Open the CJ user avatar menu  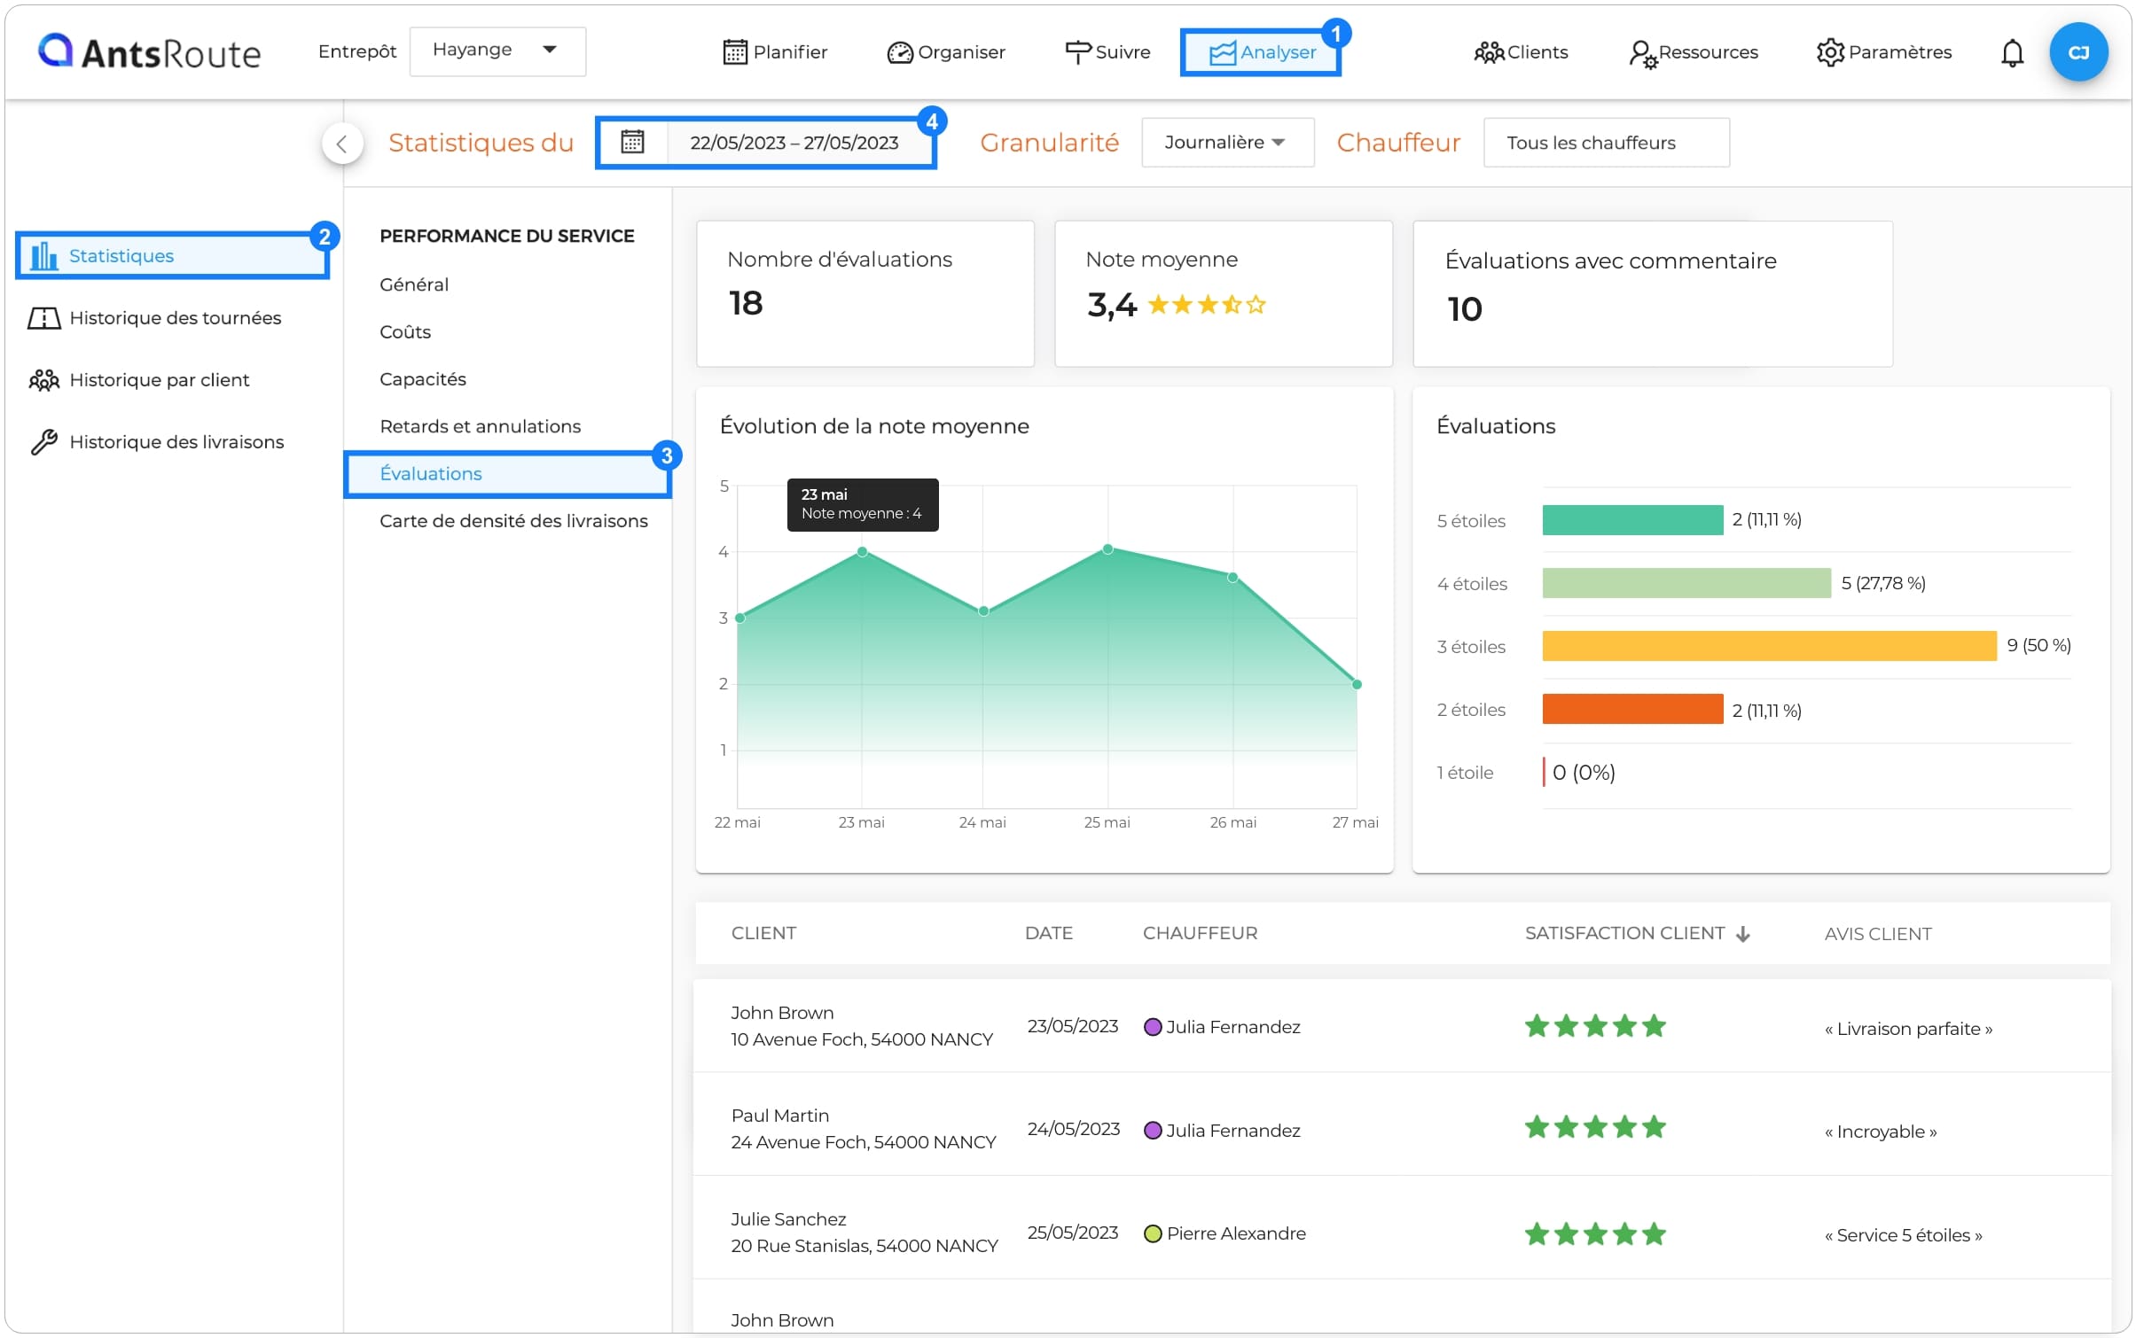2077,52
